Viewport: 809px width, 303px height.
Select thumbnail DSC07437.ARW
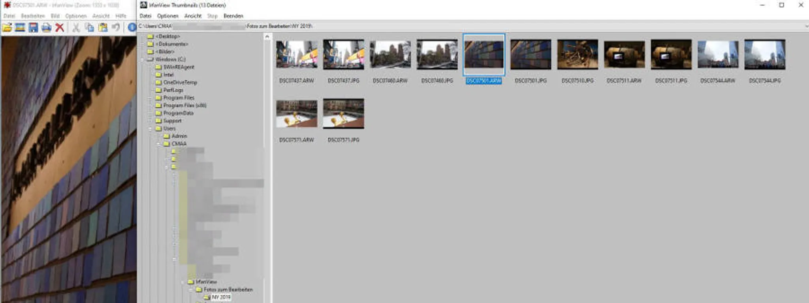[x=297, y=55]
